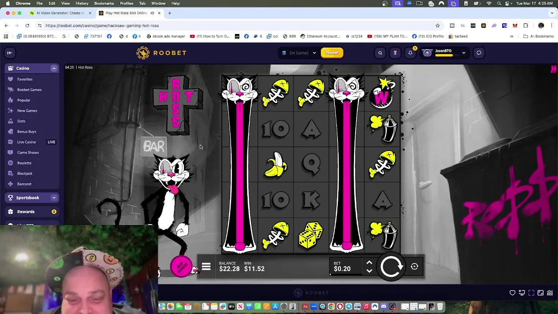This screenshot has height=314, width=558.
Task: Open the autoplay icon next to spin
Action: tap(415, 266)
